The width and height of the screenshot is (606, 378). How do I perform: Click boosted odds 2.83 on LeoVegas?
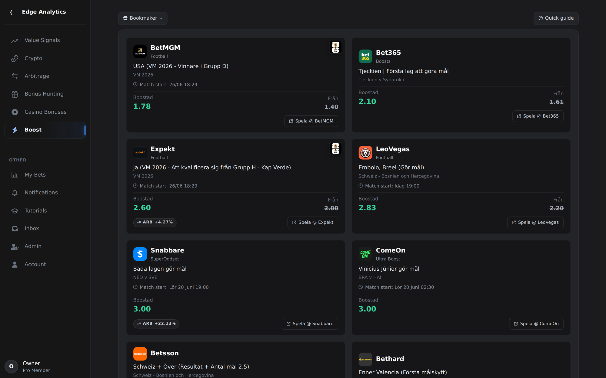367,208
